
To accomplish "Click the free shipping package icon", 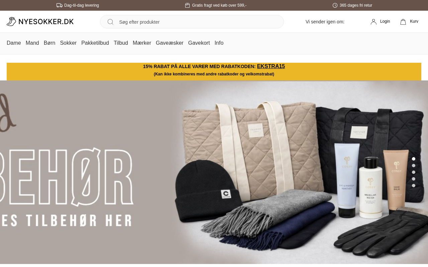I will (188, 5).
